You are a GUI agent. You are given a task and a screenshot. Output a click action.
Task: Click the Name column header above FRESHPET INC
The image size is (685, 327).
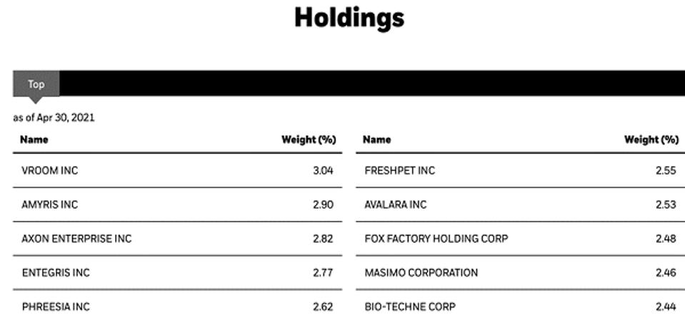(x=376, y=140)
